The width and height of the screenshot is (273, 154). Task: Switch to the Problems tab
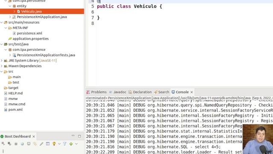click(x=96, y=92)
